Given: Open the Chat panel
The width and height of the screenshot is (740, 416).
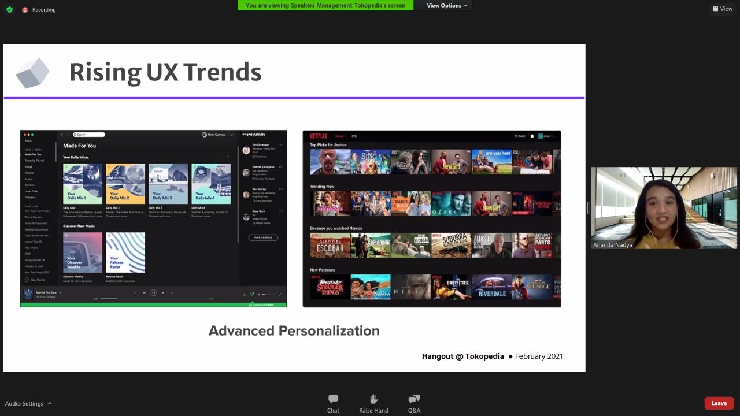Looking at the screenshot, I should (x=333, y=404).
